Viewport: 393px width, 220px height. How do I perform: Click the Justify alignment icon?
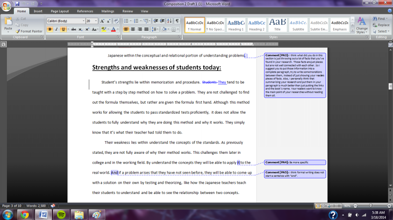pos(146,29)
